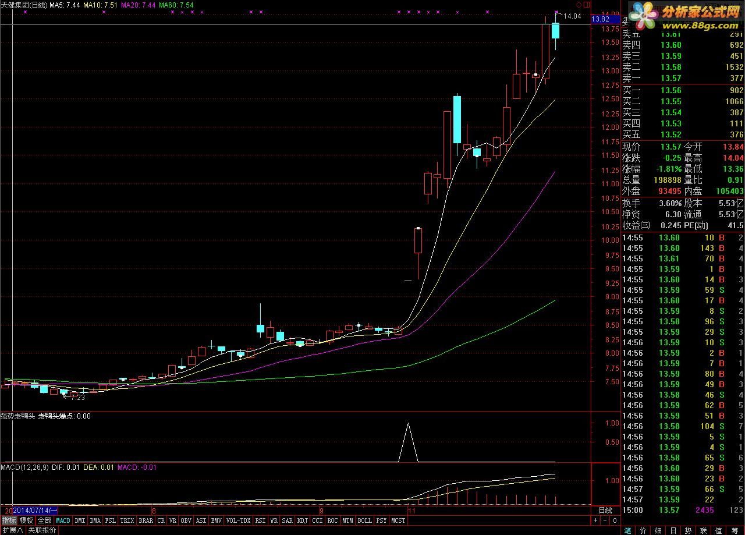
Task: Select the MACD indicator tab
Action: (63, 520)
